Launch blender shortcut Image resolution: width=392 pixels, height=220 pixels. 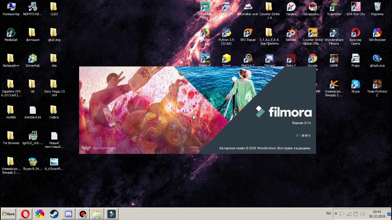click(291, 35)
